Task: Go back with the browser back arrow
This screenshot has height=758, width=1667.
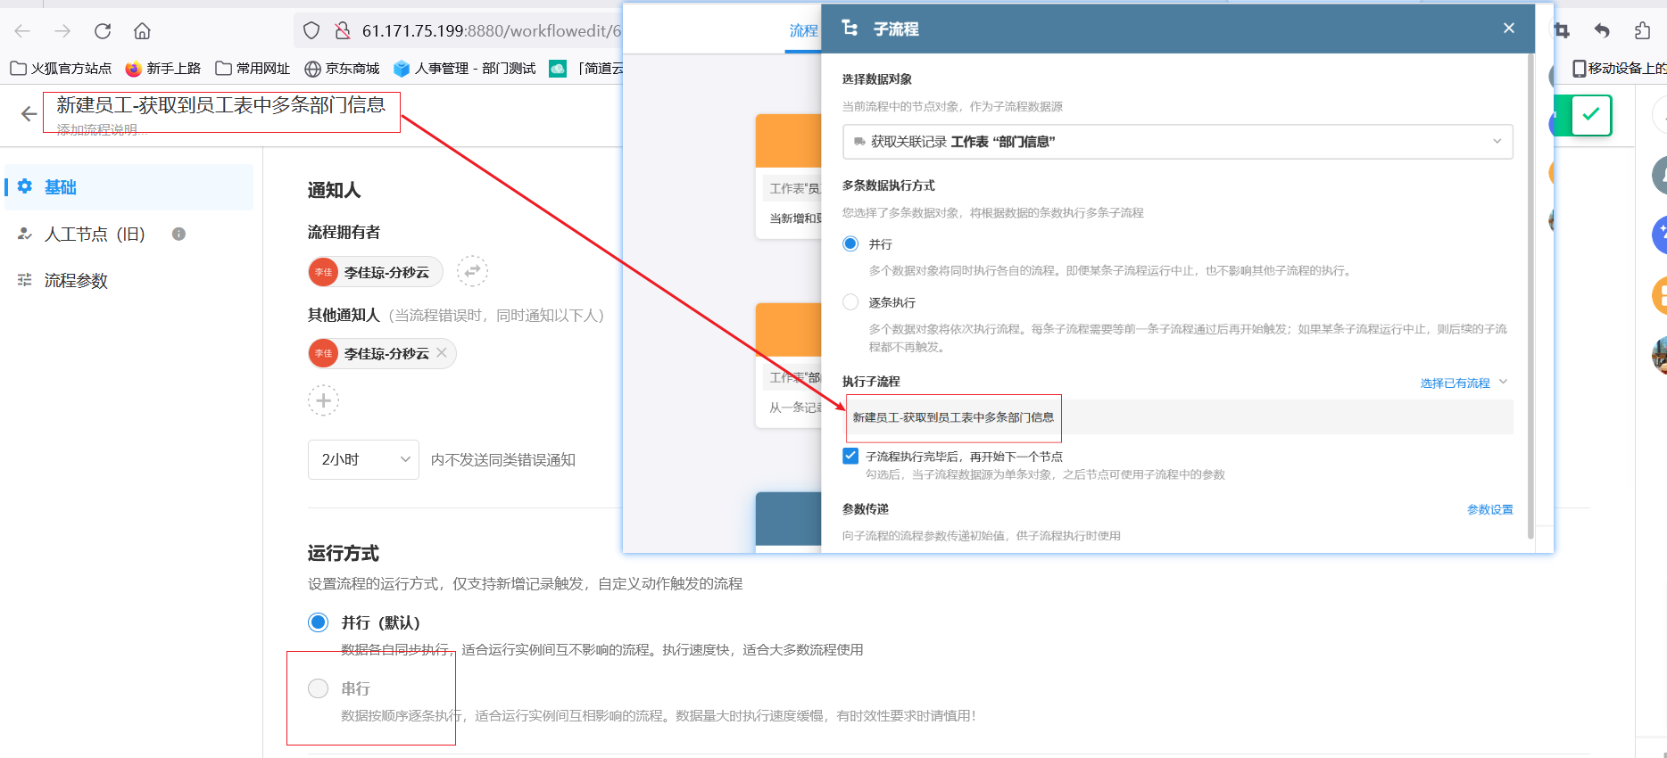Action: click(22, 31)
